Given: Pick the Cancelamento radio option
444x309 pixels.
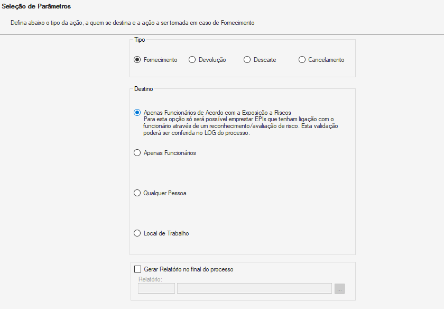Looking at the screenshot, I should tap(302, 60).
